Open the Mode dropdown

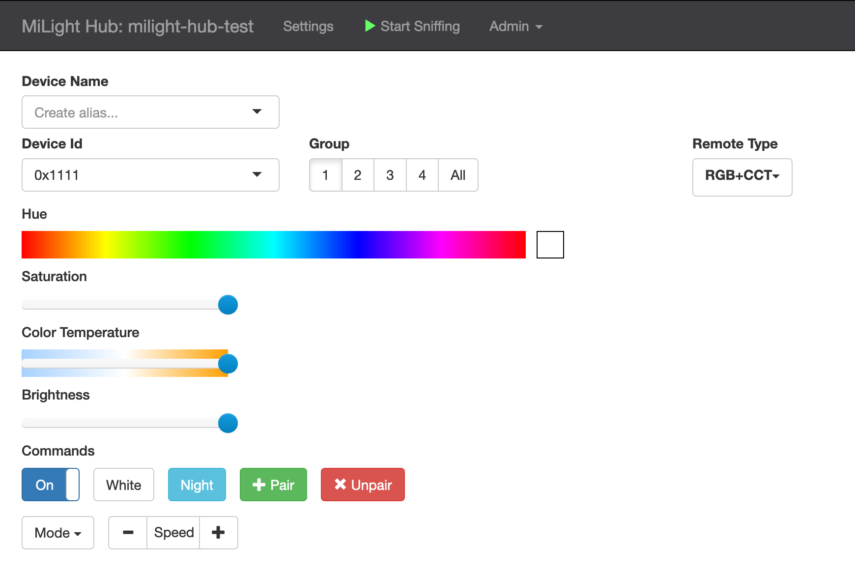[x=58, y=533]
